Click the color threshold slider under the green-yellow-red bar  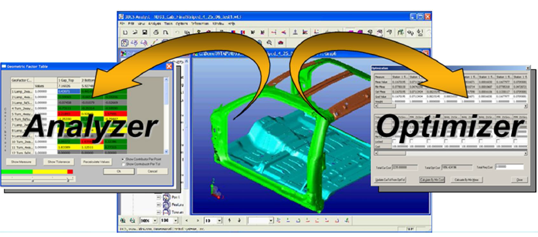[x=38, y=180]
